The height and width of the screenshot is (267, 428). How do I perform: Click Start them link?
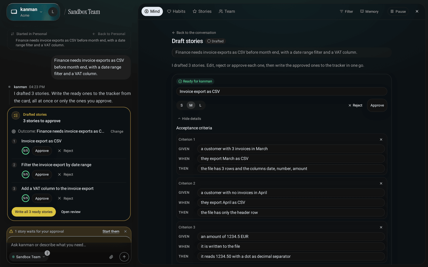point(111,231)
